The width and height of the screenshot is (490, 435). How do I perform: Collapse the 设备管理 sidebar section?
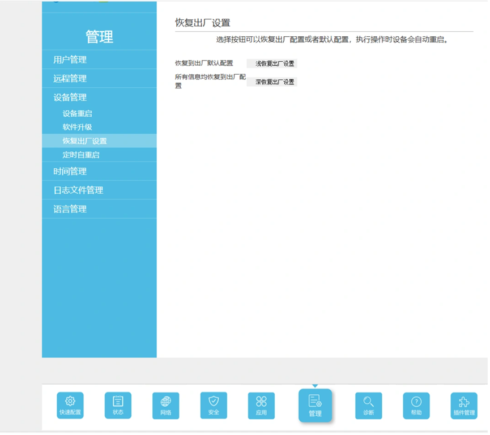(x=70, y=97)
